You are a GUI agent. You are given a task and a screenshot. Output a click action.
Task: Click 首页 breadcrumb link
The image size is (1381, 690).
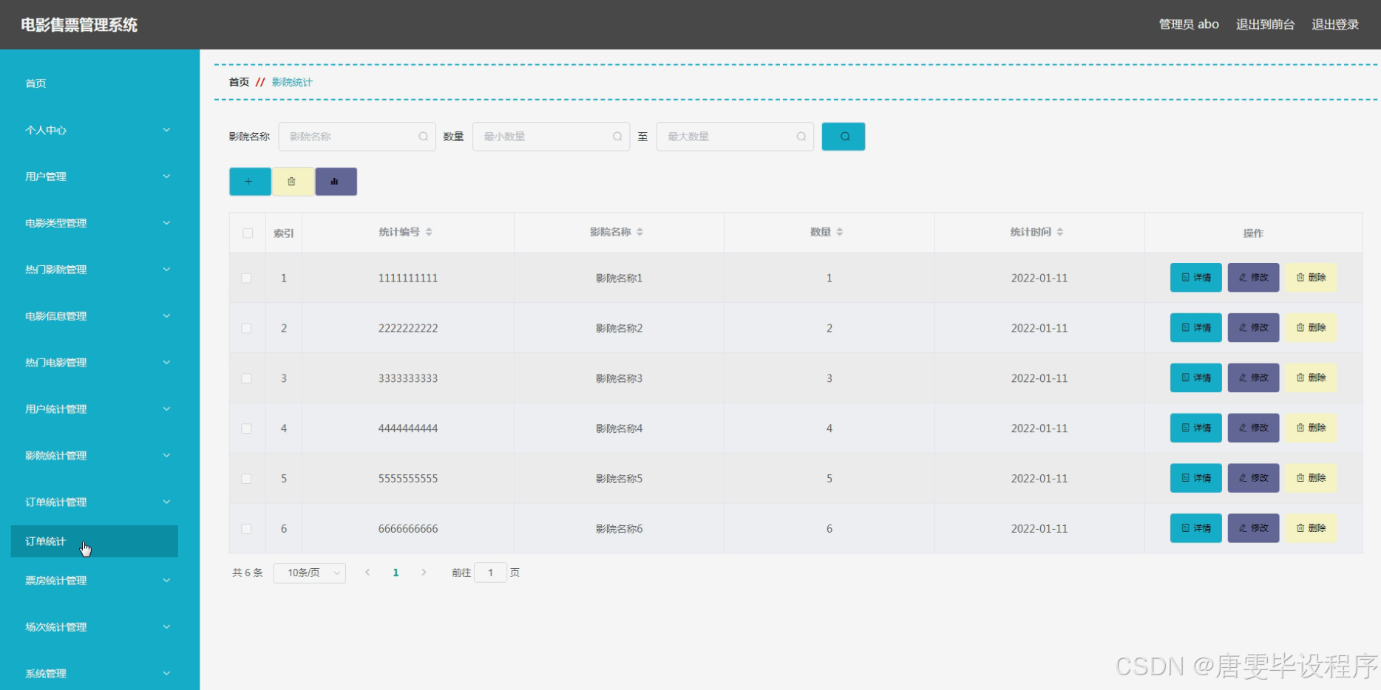(239, 82)
